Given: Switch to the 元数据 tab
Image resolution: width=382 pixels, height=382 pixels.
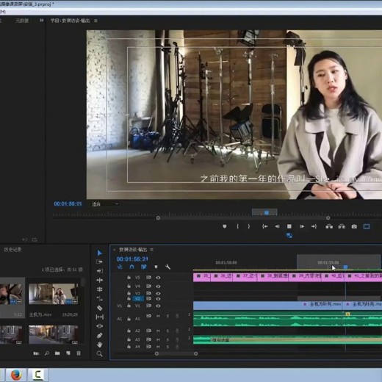Looking at the screenshot, I should click(22, 21).
